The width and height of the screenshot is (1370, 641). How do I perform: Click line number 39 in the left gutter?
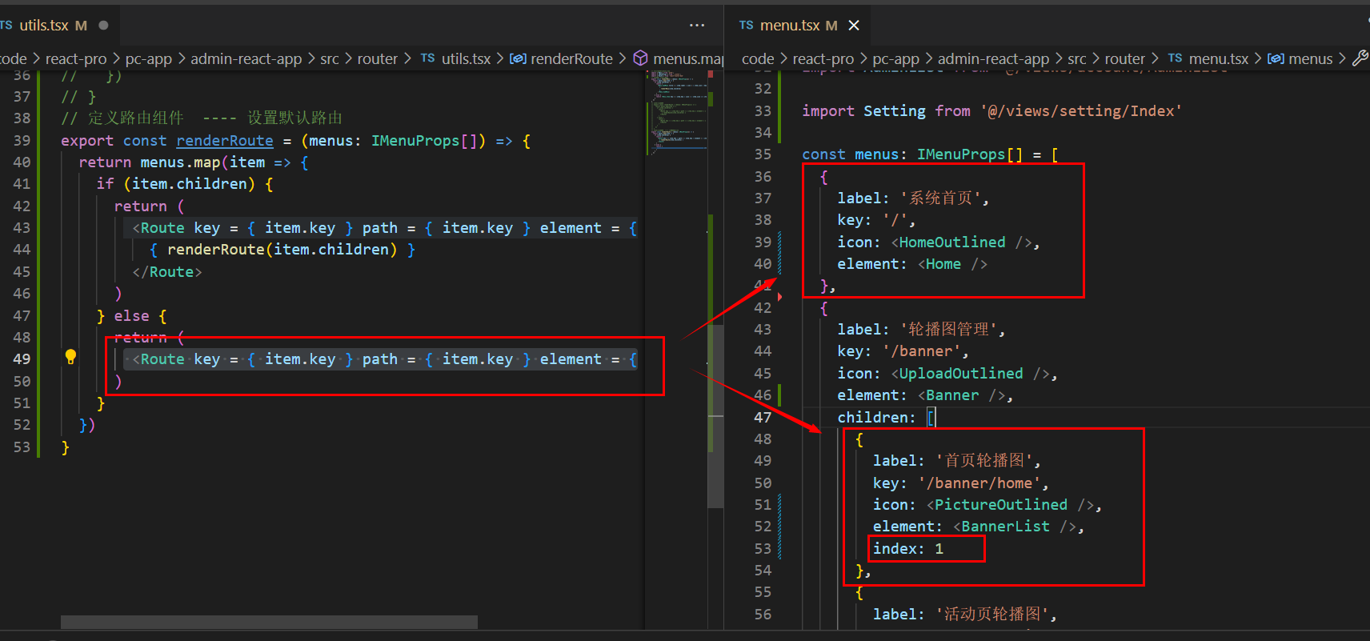[x=22, y=141]
